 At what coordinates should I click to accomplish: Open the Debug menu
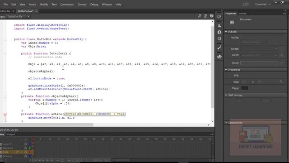94,5
